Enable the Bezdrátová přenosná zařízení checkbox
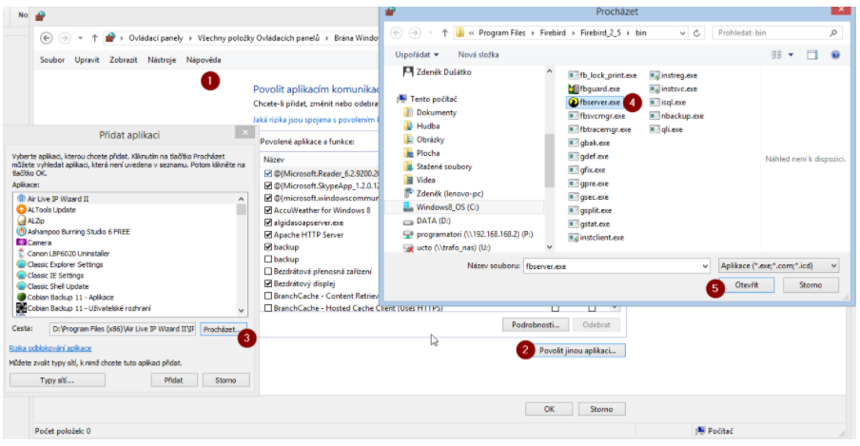The width and height of the screenshot is (860, 446). point(267,271)
